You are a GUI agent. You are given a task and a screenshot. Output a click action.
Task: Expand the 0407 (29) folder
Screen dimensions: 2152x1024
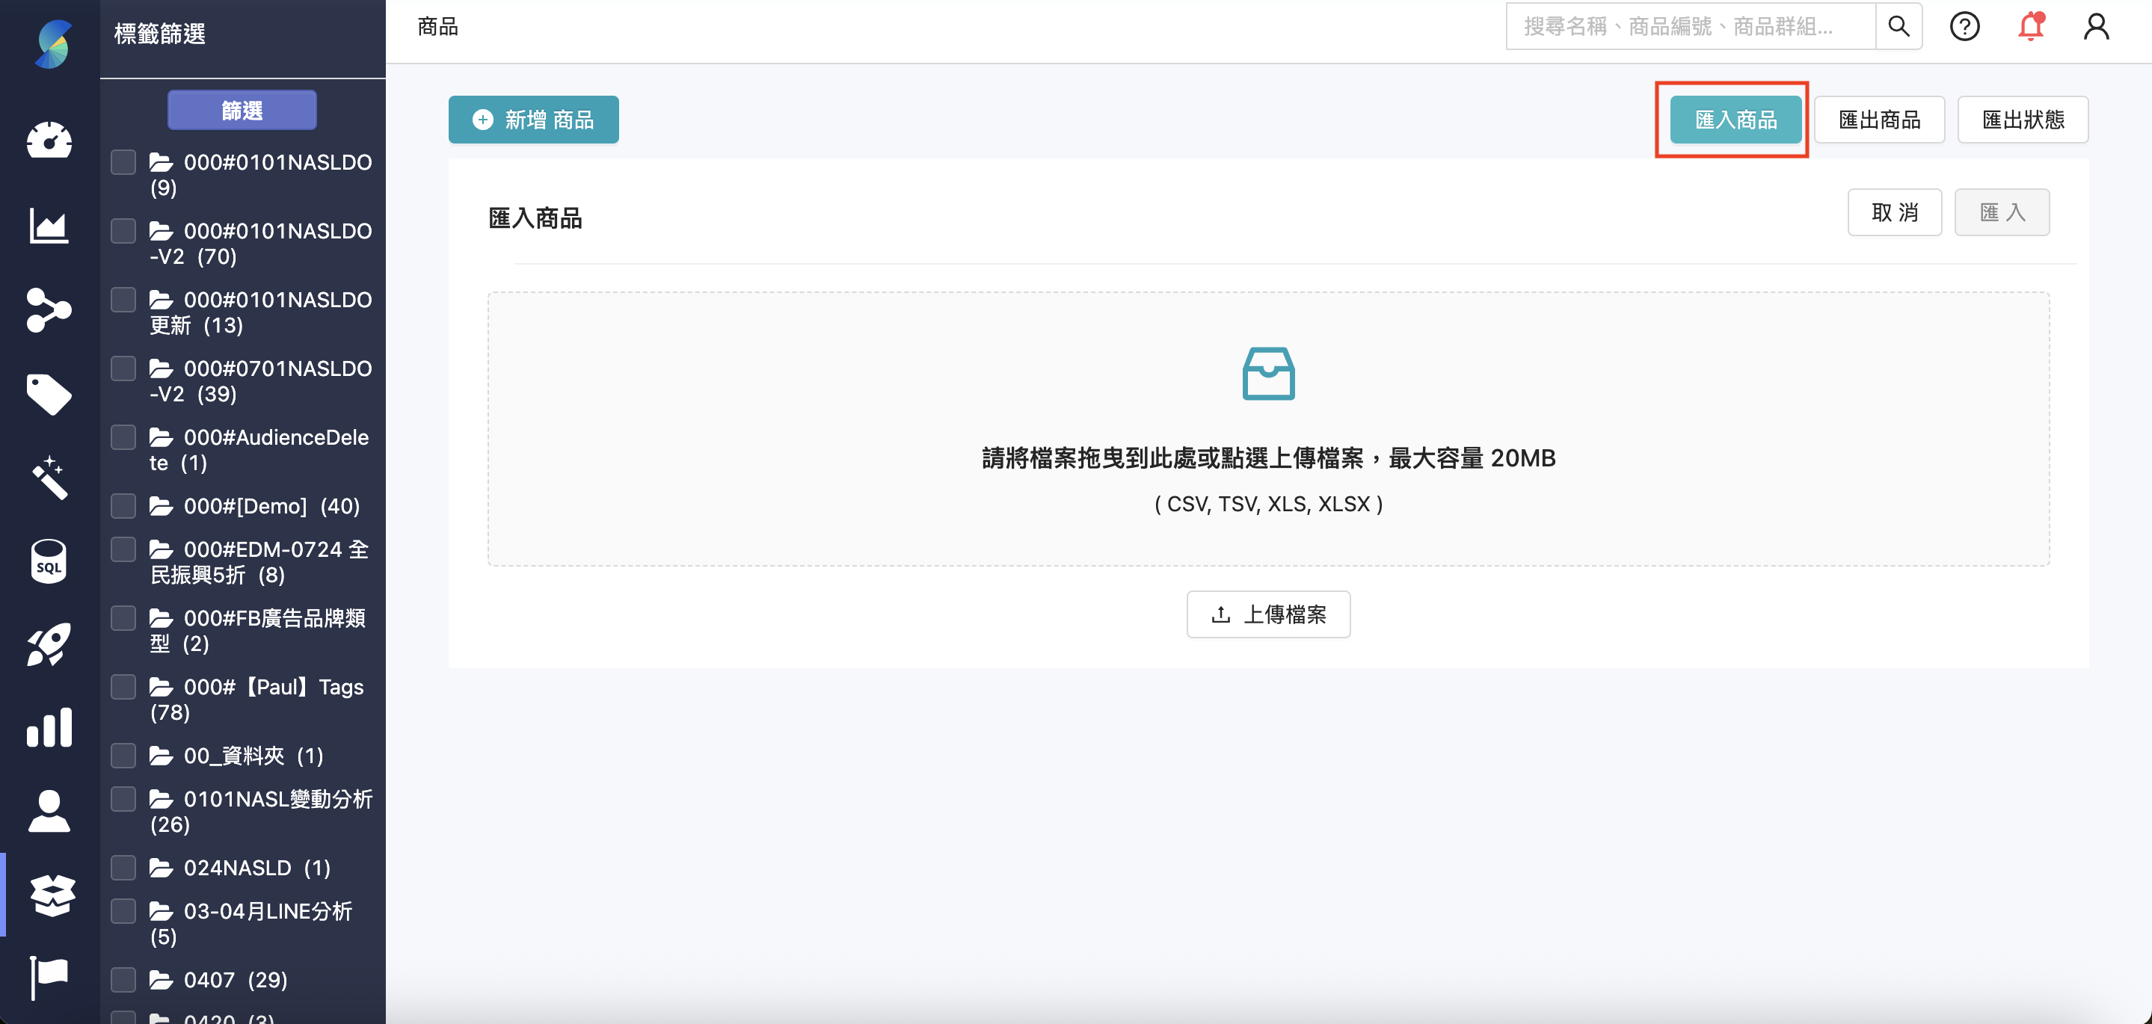point(162,980)
